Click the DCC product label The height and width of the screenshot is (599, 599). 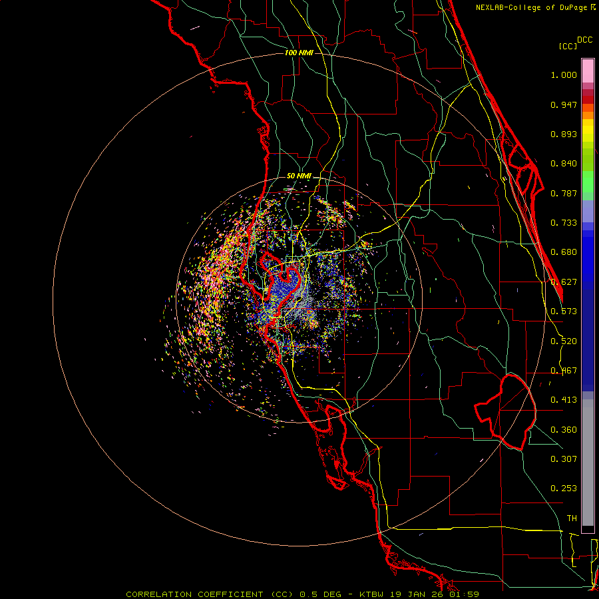(585, 40)
